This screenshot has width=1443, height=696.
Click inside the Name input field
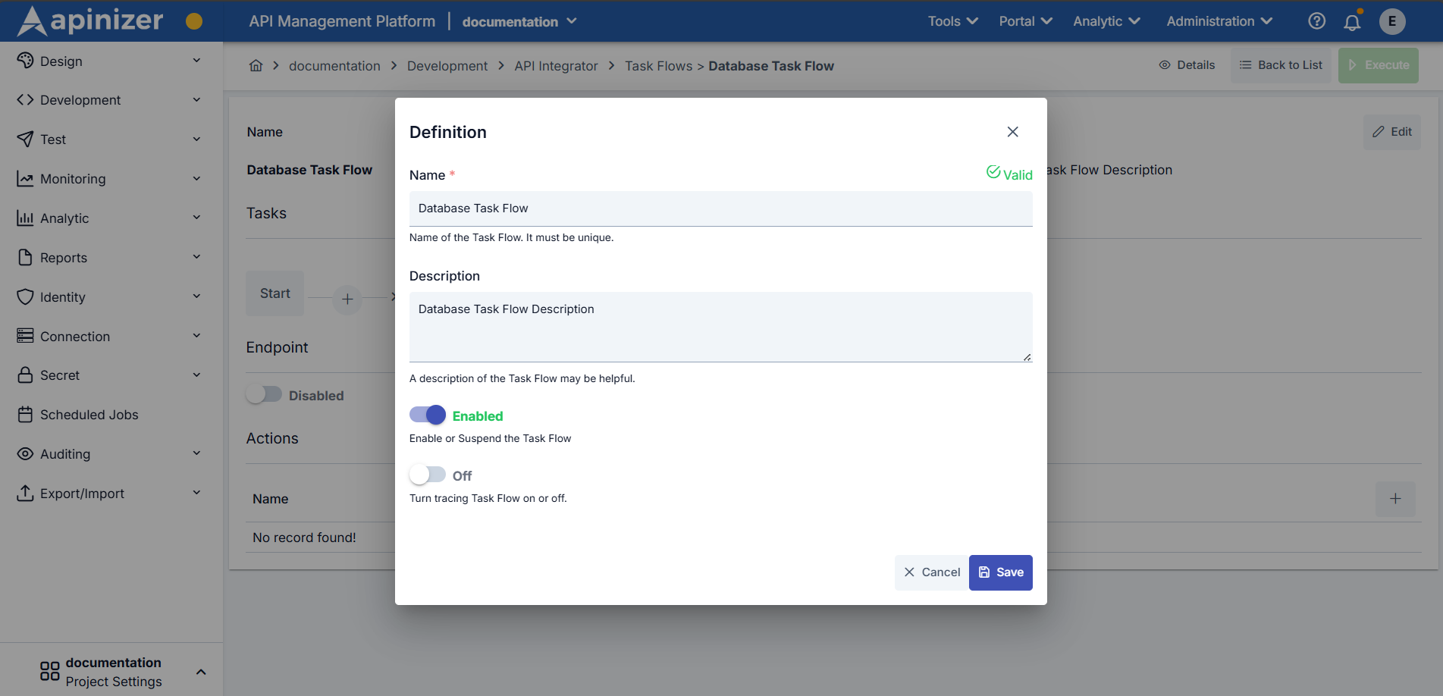tap(720, 208)
